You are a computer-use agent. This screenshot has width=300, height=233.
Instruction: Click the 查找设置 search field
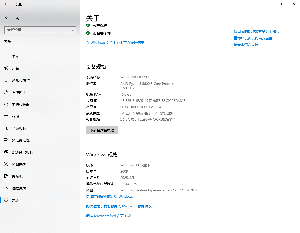40,30
